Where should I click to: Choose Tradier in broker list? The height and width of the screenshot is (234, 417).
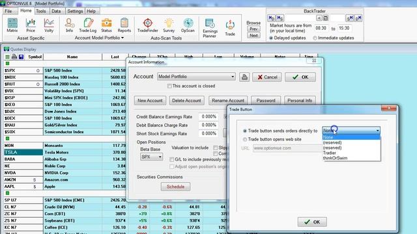(x=351, y=153)
